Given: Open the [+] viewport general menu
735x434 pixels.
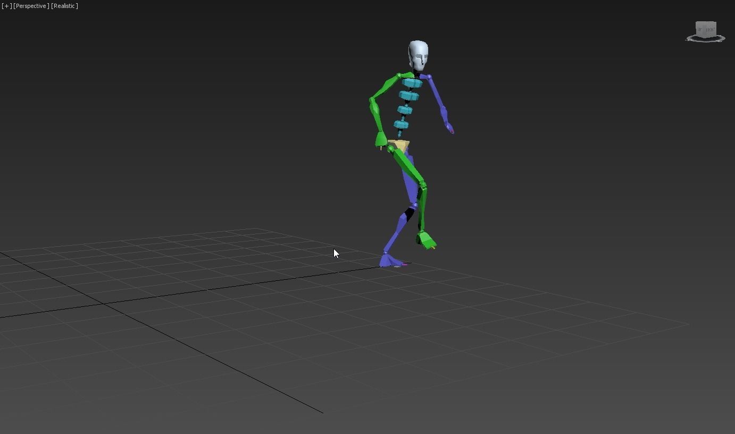Looking at the screenshot, I should (6, 6).
